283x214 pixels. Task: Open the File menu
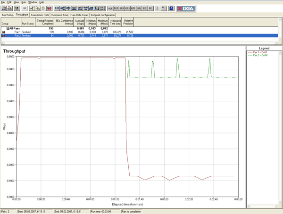click(x=3, y=2)
